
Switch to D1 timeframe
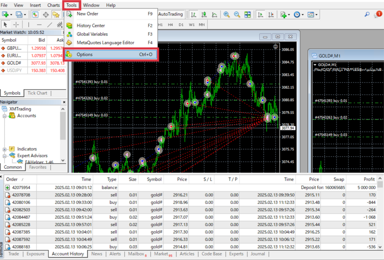[x=181, y=25]
